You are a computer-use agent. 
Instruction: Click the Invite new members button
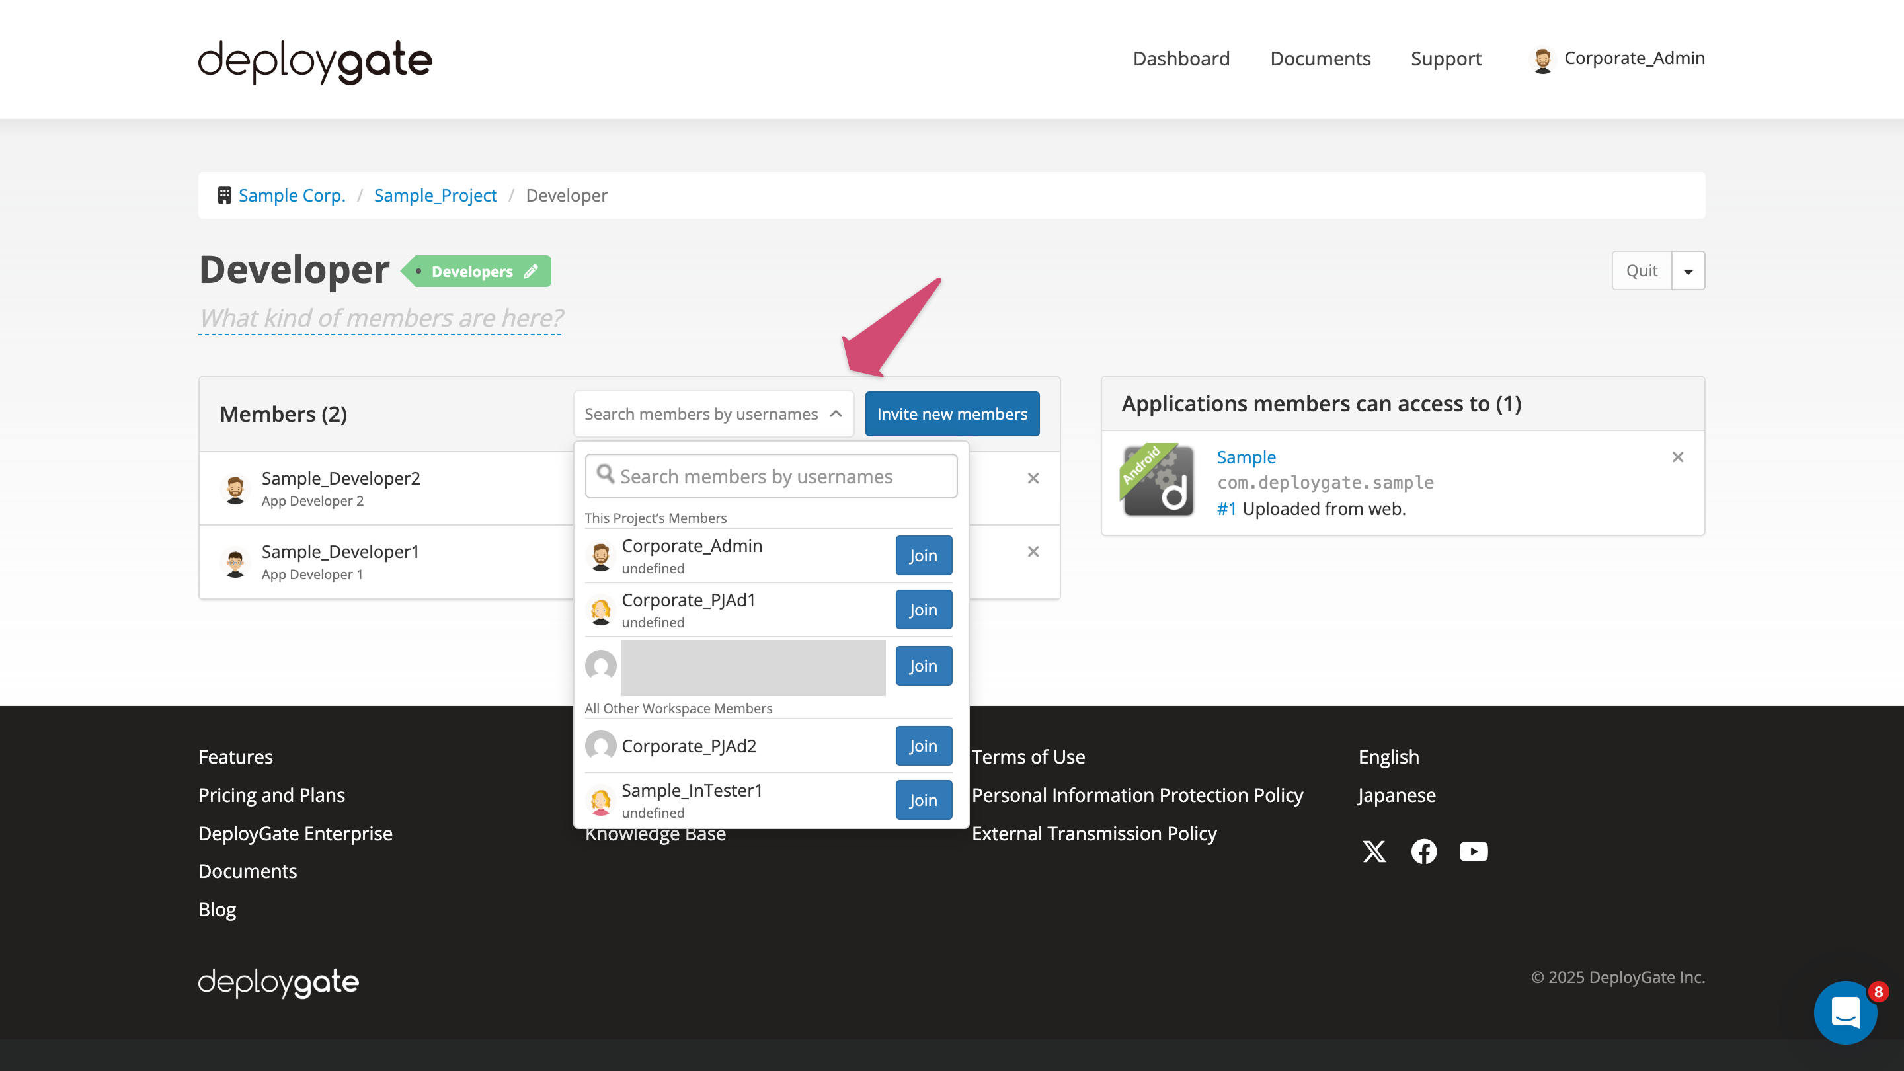point(952,413)
